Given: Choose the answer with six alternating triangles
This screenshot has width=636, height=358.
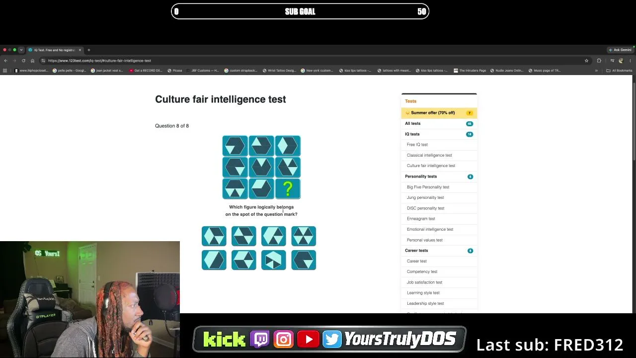Looking at the screenshot, I should 304,236.
